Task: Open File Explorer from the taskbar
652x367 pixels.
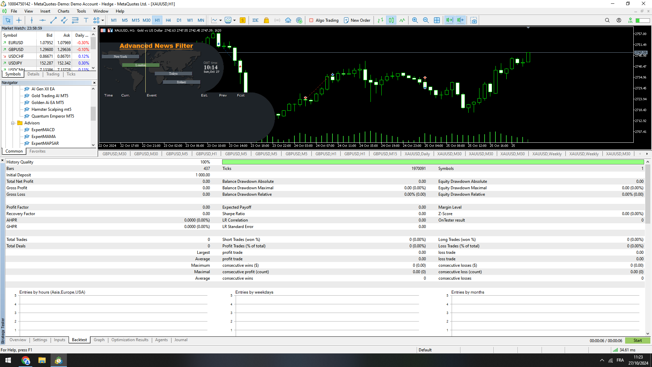Action: tap(42, 360)
